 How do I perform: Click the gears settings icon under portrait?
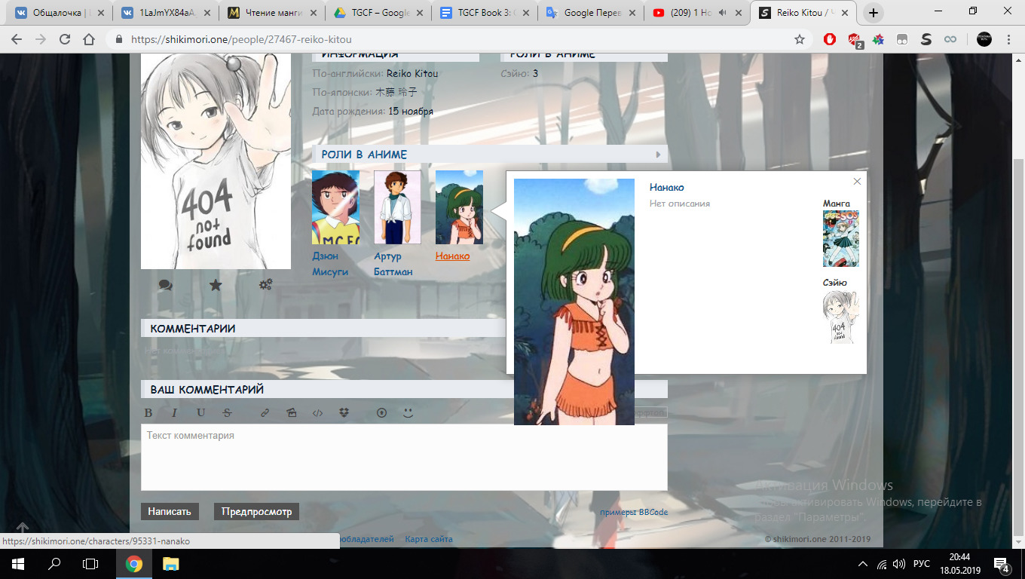coord(265,285)
